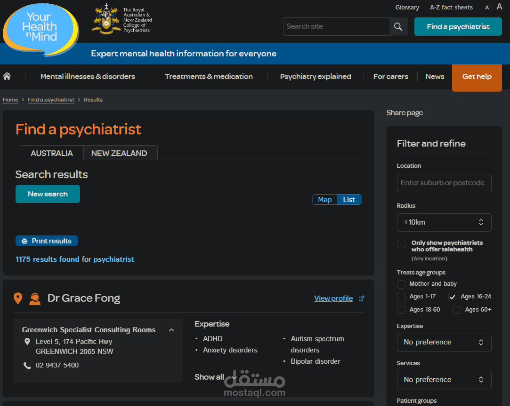The width and height of the screenshot is (510, 406).
Task: Collapse Greenwich Specialist Consulting Rooms section
Action: click(x=171, y=330)
